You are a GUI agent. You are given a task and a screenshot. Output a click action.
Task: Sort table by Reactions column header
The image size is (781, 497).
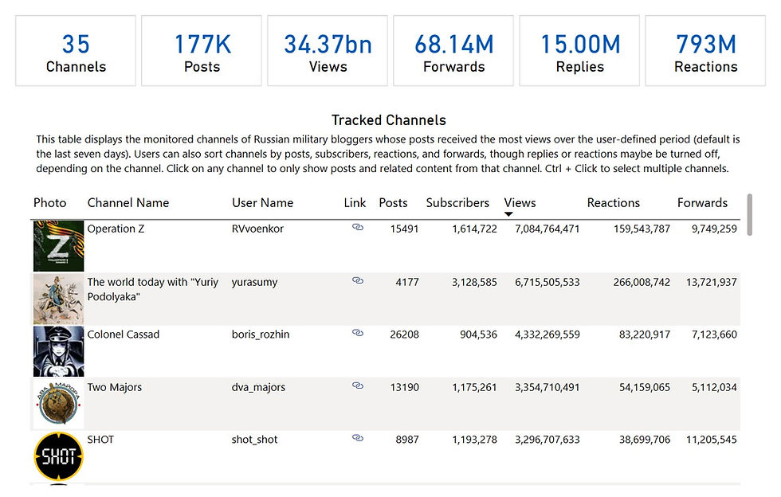pos(613,203)
